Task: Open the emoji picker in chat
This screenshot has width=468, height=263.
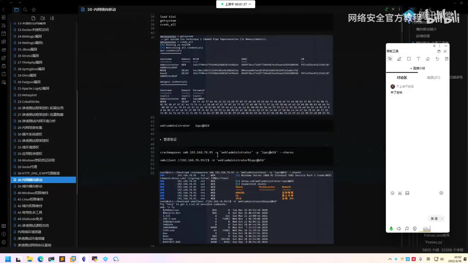Action: 393,193
